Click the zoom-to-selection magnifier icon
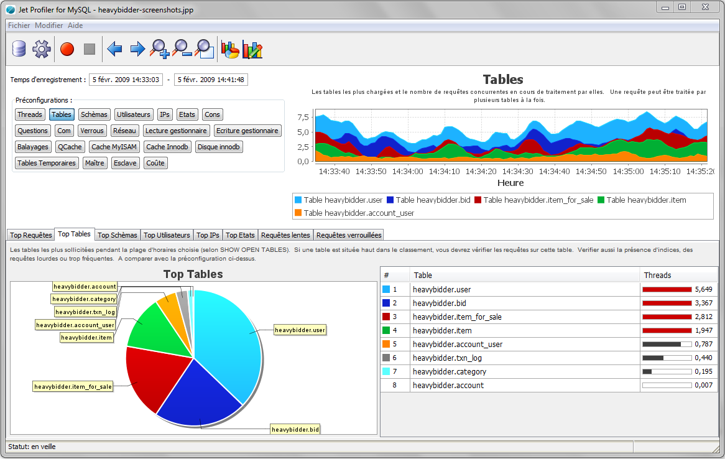 coord(204,49)
